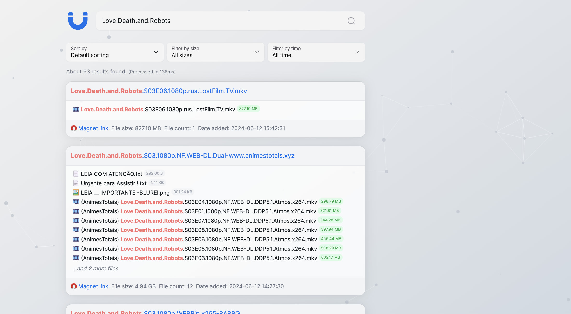Screen dimensions: 571x314
Task: Click 'File size: 4.94 GB' text
Action: click(x=133, y=286)
